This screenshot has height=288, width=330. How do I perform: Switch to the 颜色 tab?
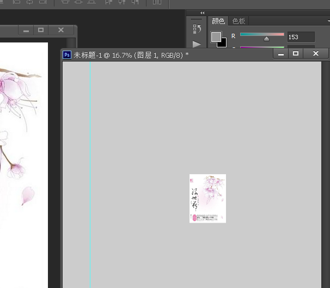pyautogui.click(x=218, y=21)
